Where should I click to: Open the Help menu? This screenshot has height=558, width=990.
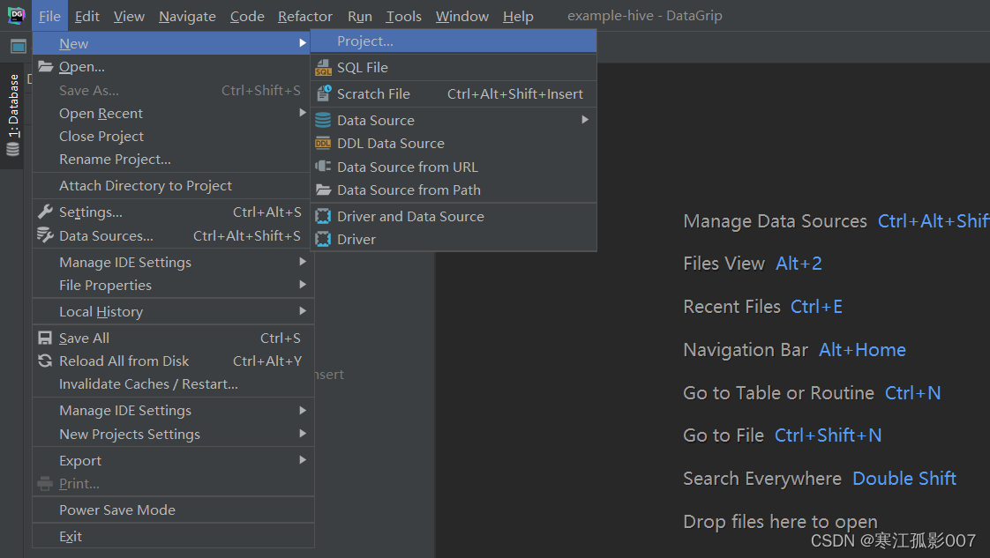point(518,16)
